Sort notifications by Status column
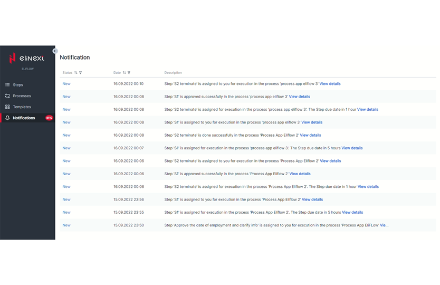 [76, 73]
